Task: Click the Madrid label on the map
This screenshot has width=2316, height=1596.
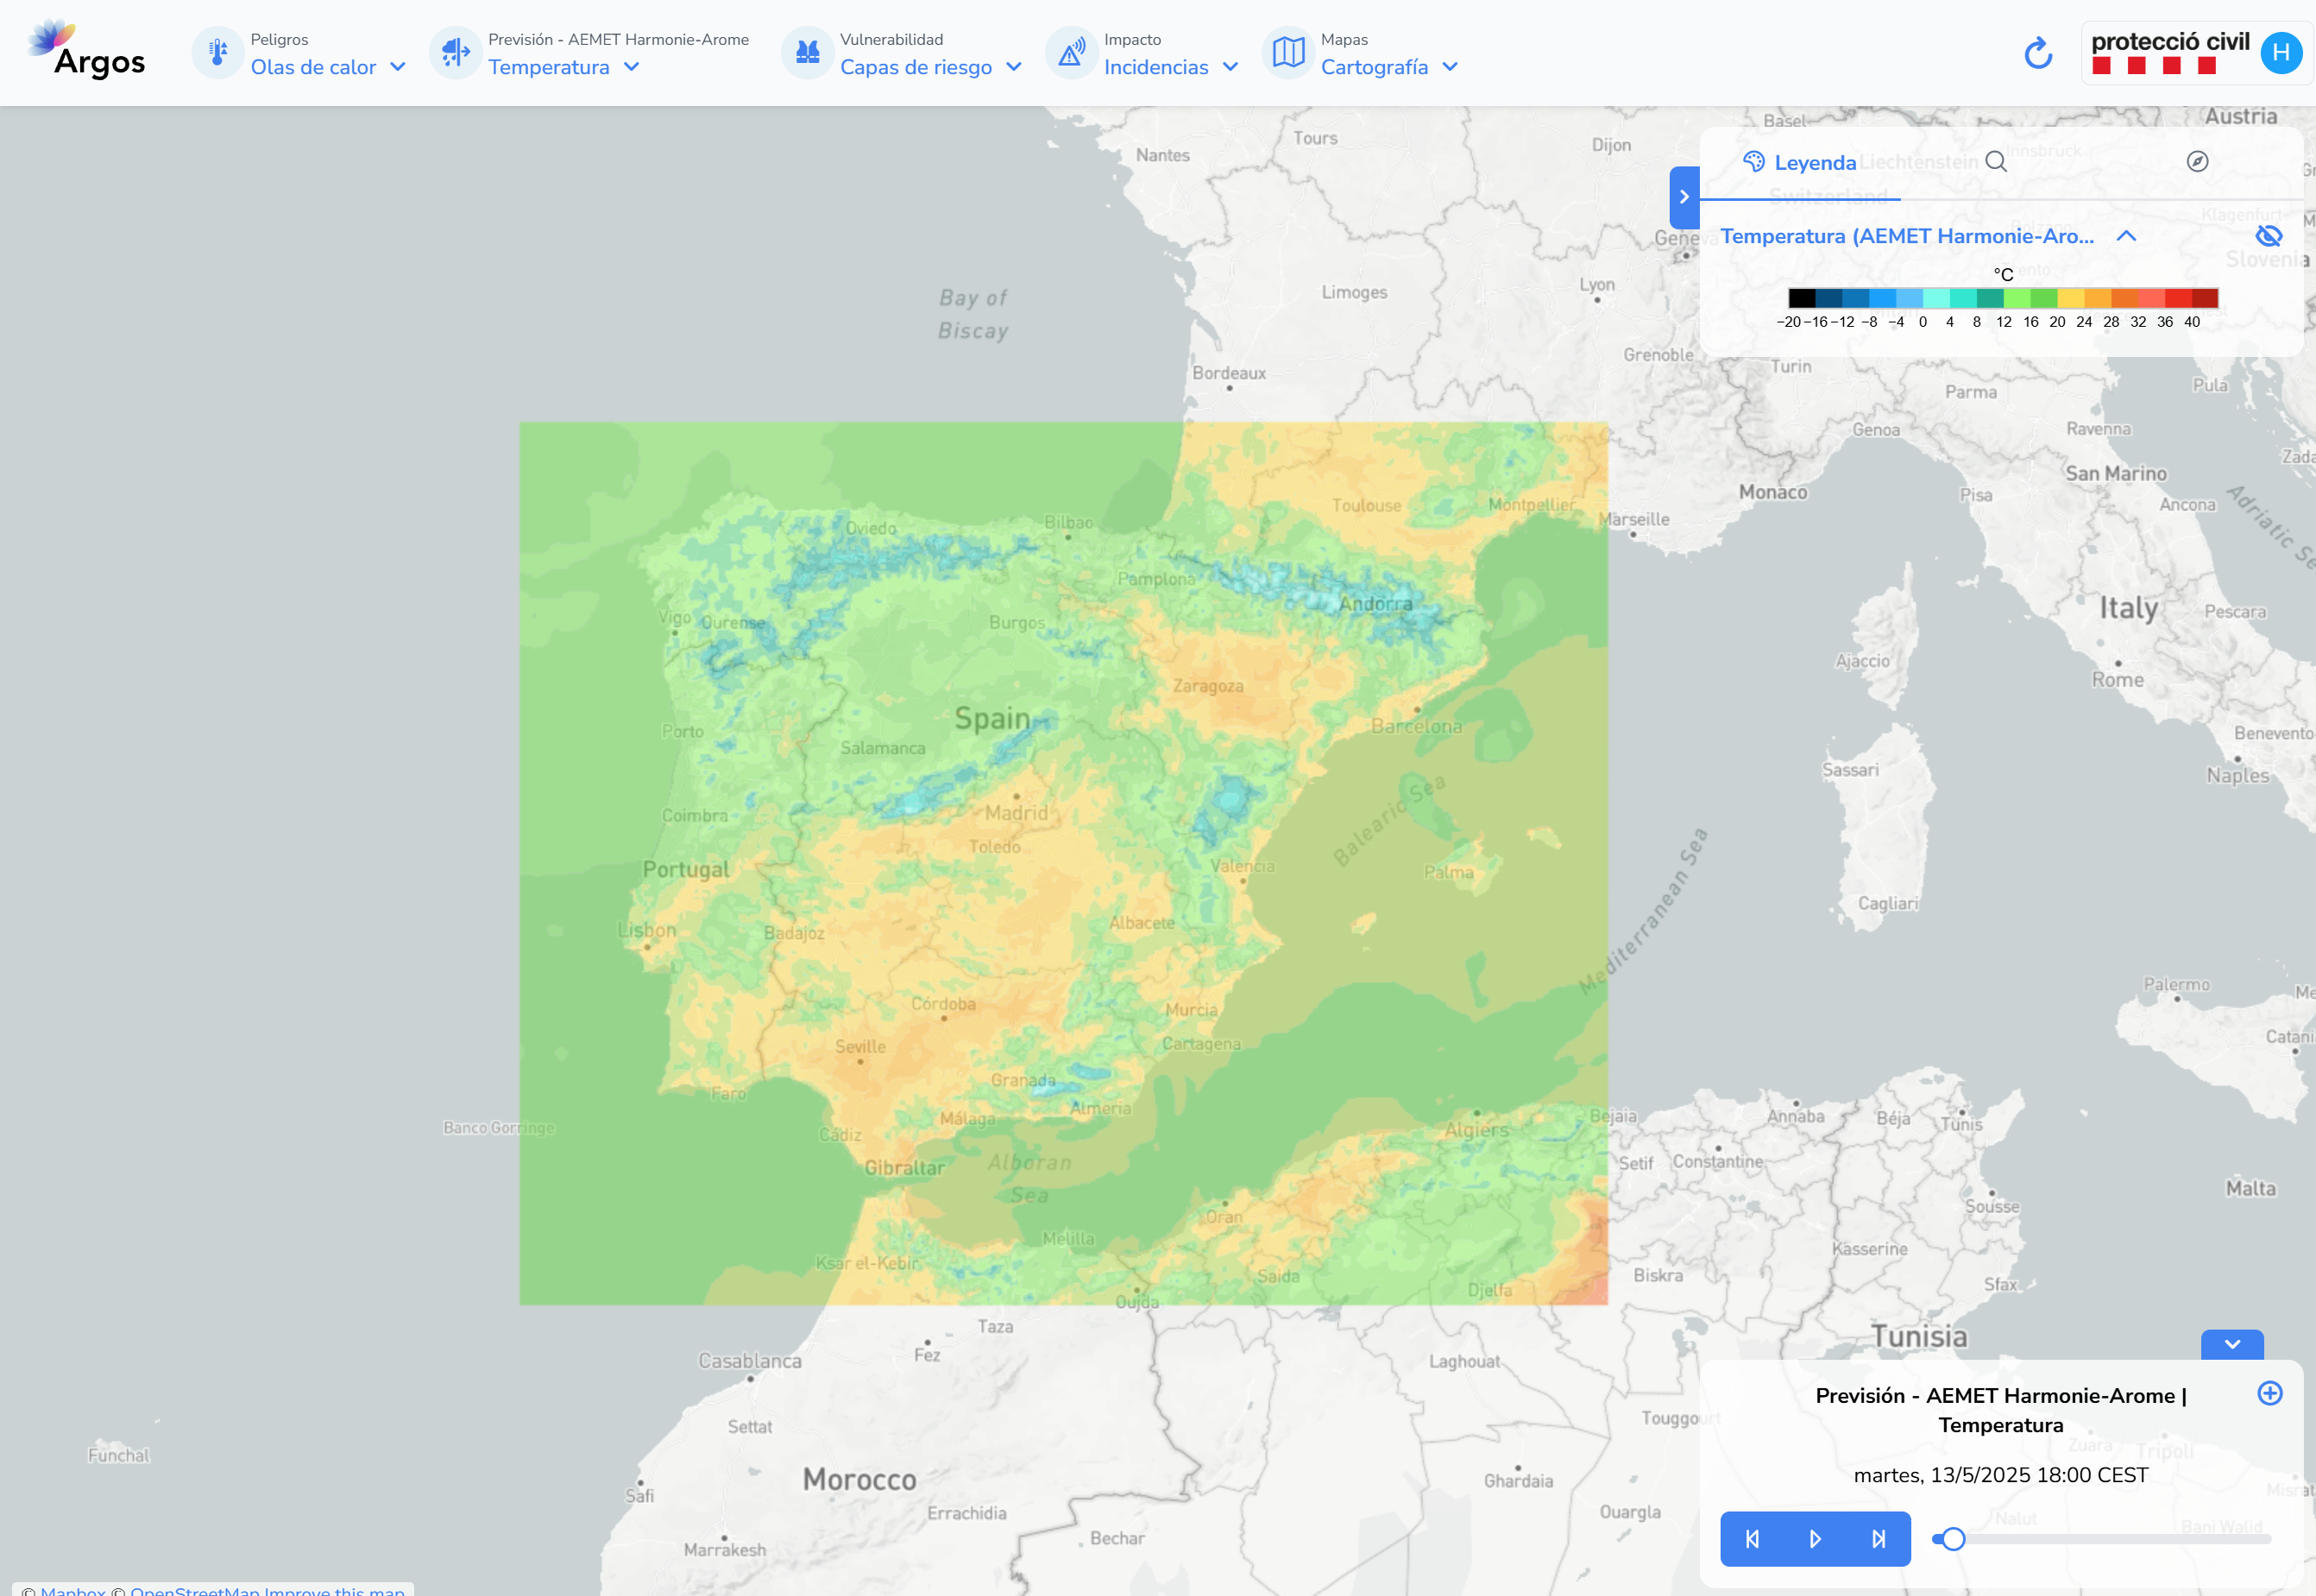Action: [1016, 813]
